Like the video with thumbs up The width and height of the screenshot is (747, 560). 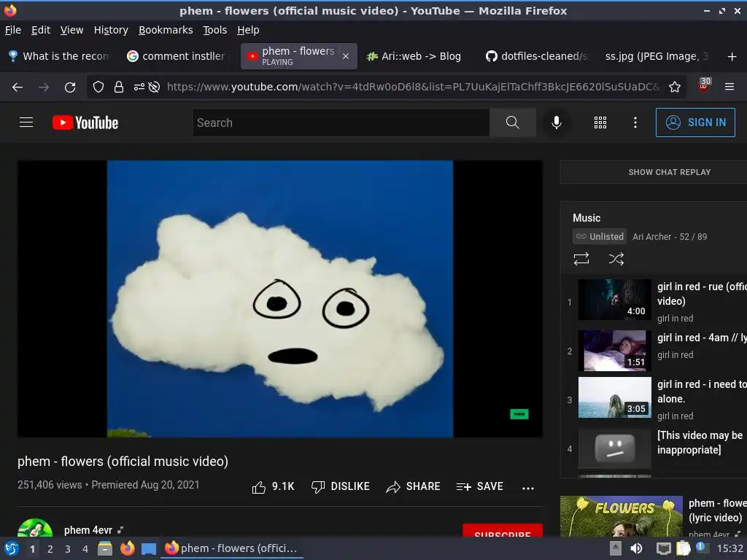coord(273,486)
